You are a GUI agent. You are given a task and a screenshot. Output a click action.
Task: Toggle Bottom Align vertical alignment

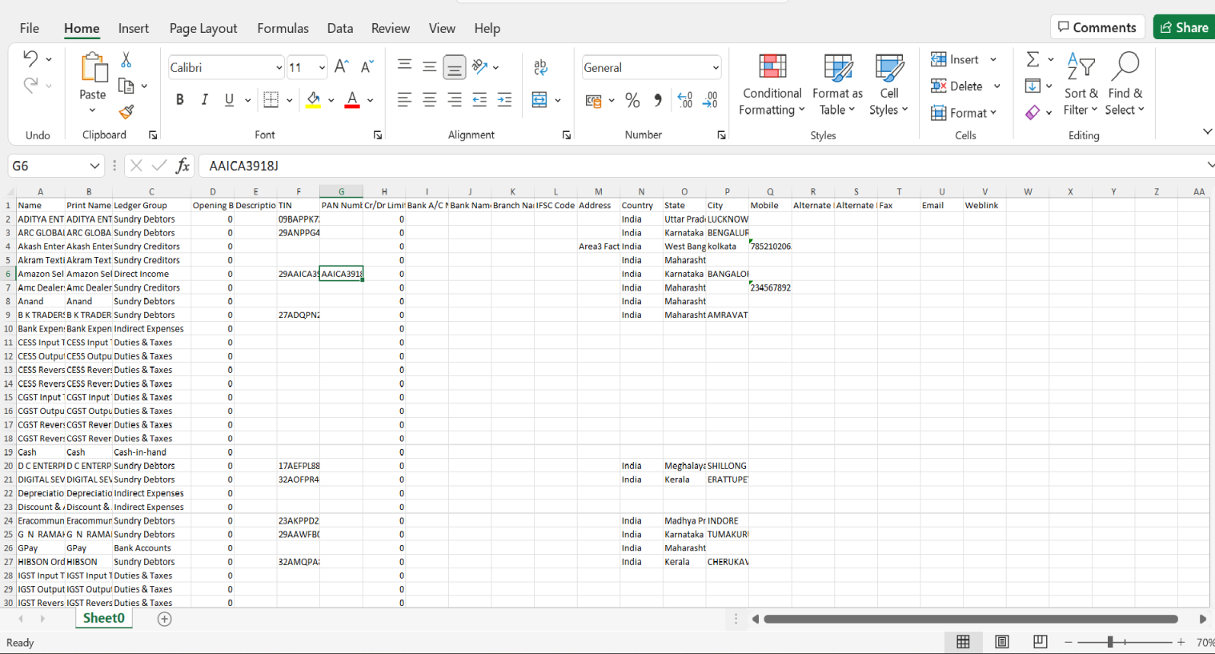click(454, 67)
